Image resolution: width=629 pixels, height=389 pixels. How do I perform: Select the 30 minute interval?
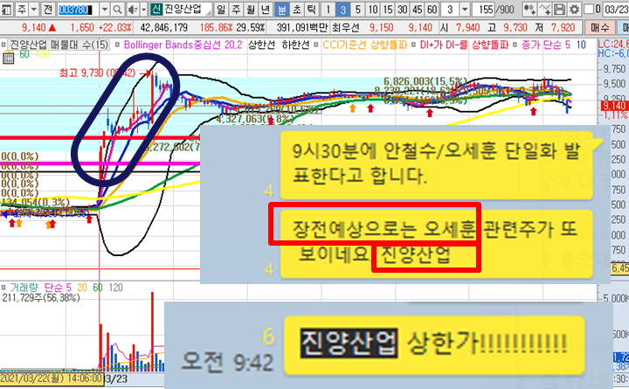point(403,9)
